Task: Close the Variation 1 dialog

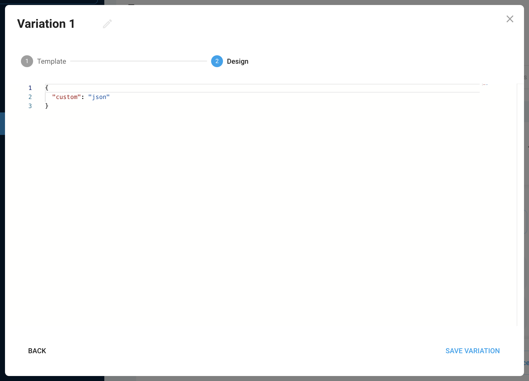Action: coord(510,19)
